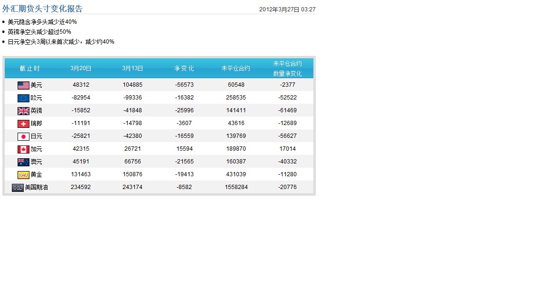Click the 未平仓合约数量净变化 column header

pyautogui.click(x=287, y=69)
